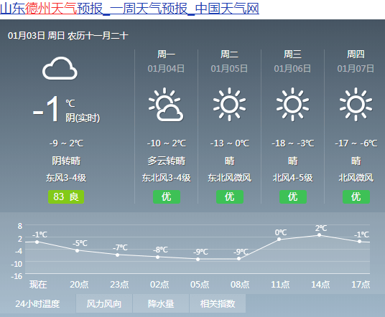Click Wednesday's 优 air quality badge
Viewport: 385px width, 317px height.
[x=293, y=197]
